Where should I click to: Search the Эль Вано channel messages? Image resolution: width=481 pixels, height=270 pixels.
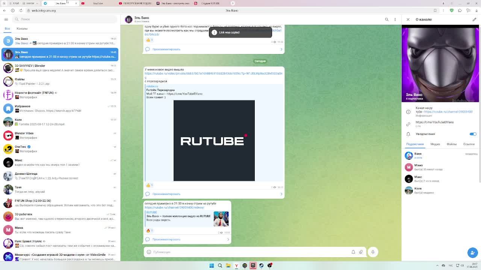click(387, 19)
